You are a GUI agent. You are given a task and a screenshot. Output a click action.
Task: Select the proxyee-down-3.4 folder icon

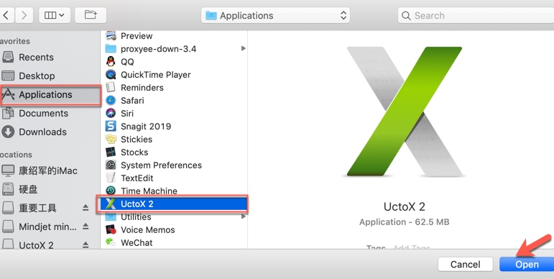[x=111, y=48]
